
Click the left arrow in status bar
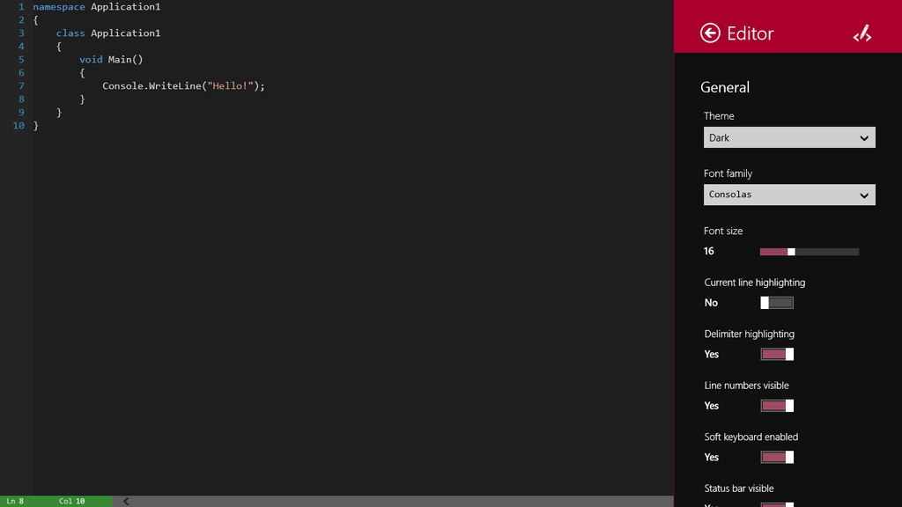pos(126,501)
